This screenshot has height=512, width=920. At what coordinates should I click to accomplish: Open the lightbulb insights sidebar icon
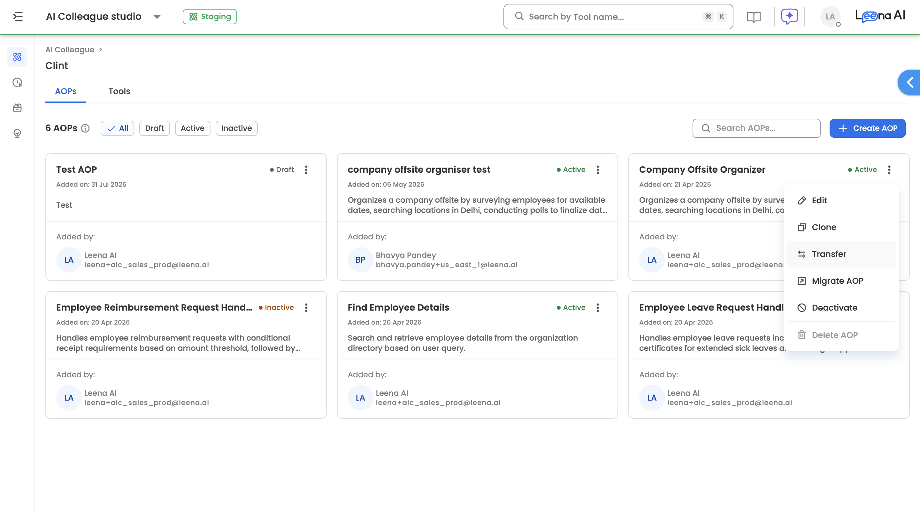click(x=17, y=133)
